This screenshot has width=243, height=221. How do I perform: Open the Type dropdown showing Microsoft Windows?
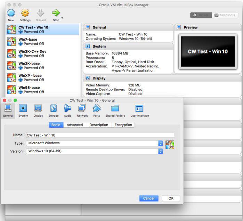point(94,143)
